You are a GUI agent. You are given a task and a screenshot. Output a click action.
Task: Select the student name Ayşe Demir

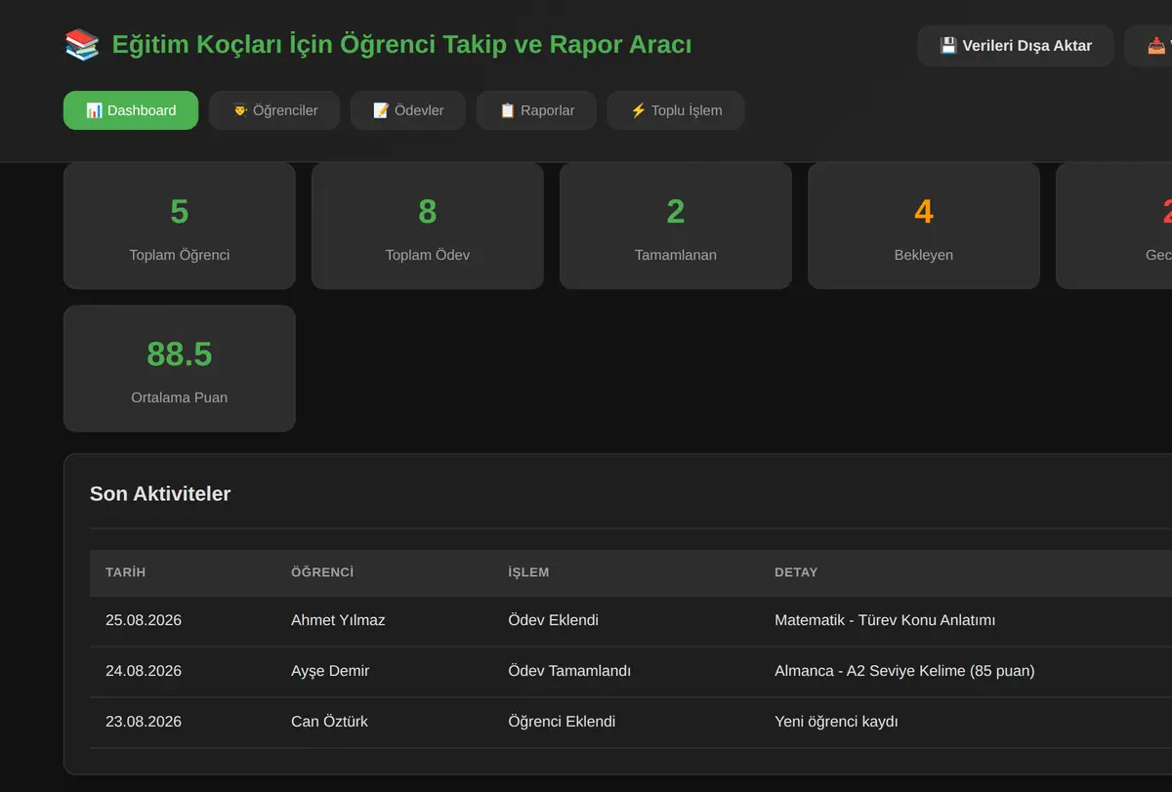[x=330, y=671]
